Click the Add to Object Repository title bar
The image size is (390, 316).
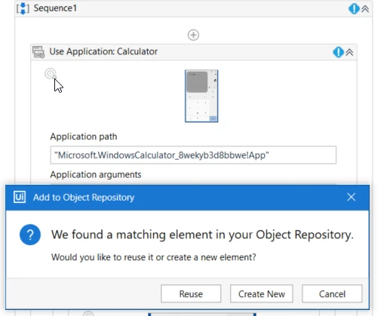(x=187, y=198)
